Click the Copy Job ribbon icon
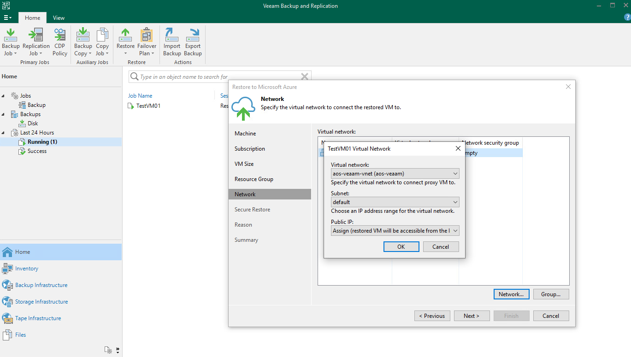Viewport: 631px width, 357px height. pyautogui.click(x=102, y=42)
